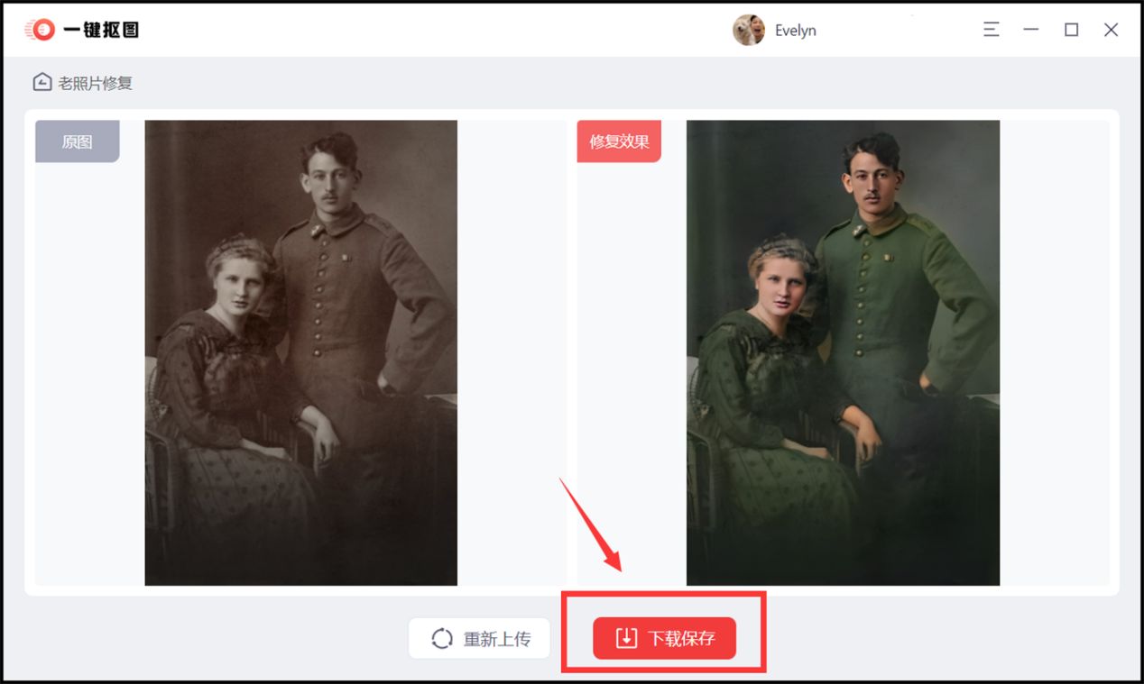Minimize the application window
The width and height of the screenshot is (1144, 684).
1031,30
